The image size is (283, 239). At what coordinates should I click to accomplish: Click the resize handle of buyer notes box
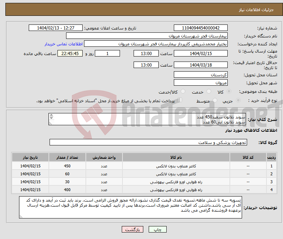pos(21,217)
